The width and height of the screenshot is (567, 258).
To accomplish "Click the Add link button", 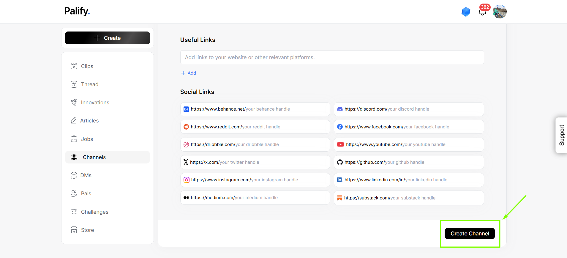I will (189, 73).
